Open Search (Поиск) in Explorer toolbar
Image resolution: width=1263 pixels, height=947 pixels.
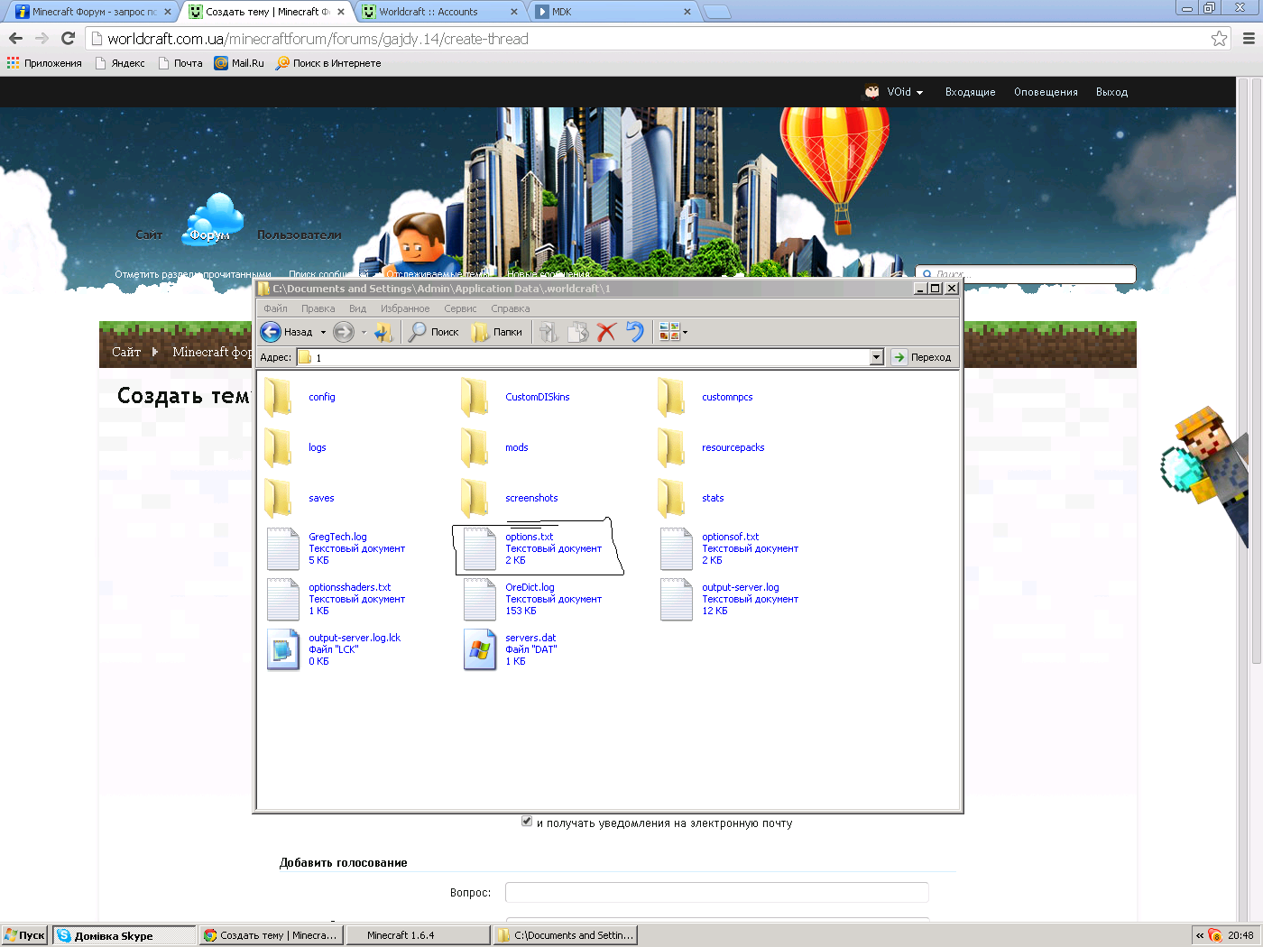[x=434, y=332]
